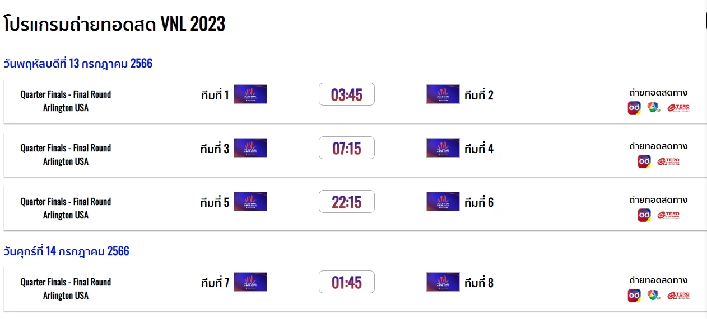This screenshot has width=707, height=319.
Task: Open Bugaboo icon in the 22:15 match row
Action: (x=644, y=215)
